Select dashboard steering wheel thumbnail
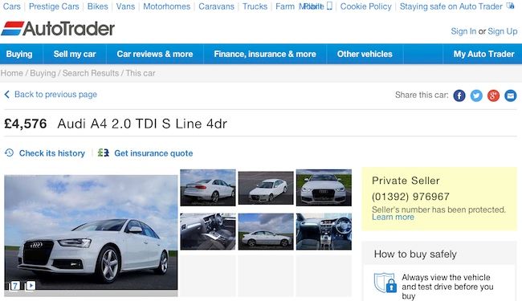This screenshot has height=301, width=522. pos(324,231)
